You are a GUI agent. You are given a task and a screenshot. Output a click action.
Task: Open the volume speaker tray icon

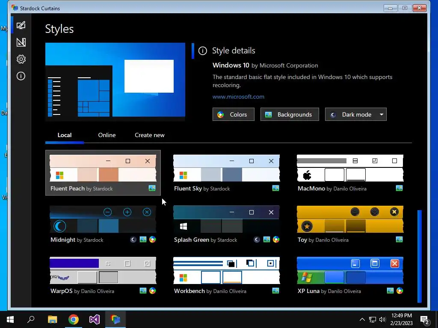click(382, 319)
